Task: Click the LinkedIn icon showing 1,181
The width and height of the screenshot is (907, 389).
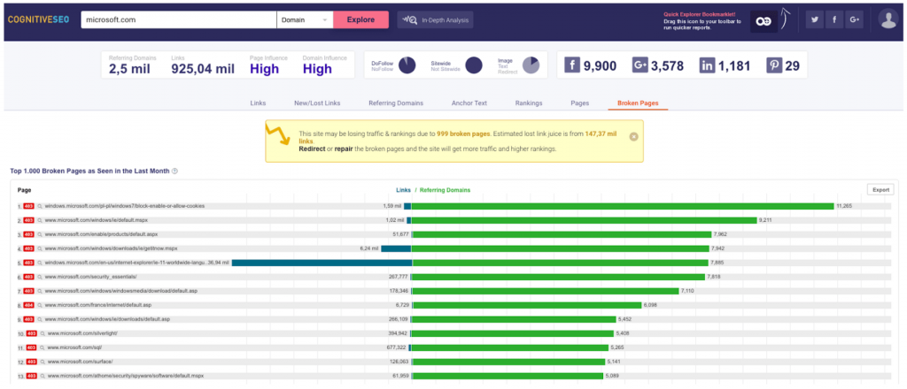Action: [x=707, y=65]
